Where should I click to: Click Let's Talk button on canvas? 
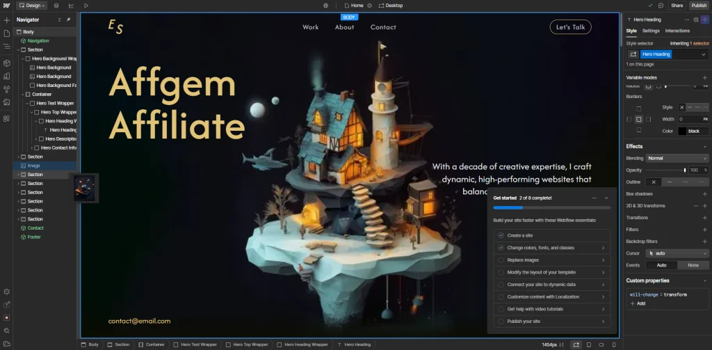coord(570,27)
